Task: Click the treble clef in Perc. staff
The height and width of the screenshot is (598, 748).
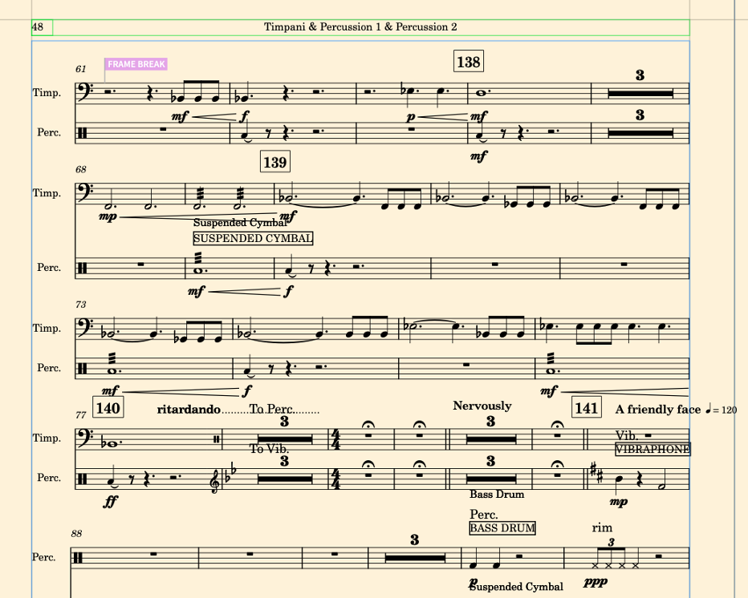Action: point(214,478)
